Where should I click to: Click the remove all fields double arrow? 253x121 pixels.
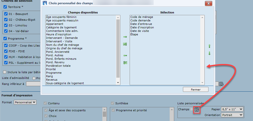pos(125,63)
